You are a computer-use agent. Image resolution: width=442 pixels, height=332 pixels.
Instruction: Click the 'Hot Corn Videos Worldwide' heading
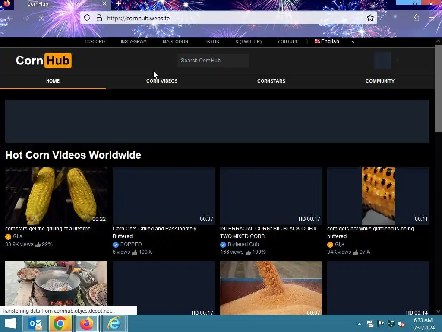point(73,155)
